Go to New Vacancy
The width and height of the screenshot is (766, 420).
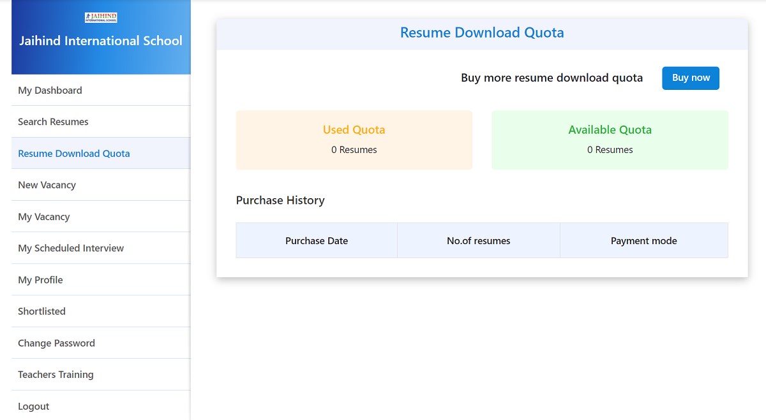click(x=47, y=184)
